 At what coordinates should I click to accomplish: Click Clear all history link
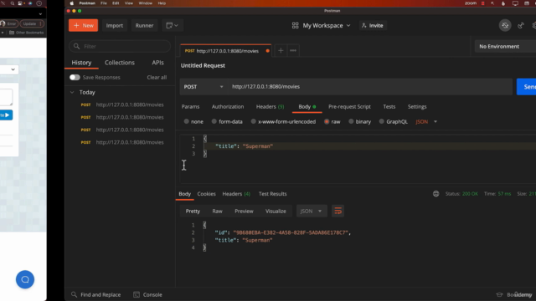click(157, 77)
